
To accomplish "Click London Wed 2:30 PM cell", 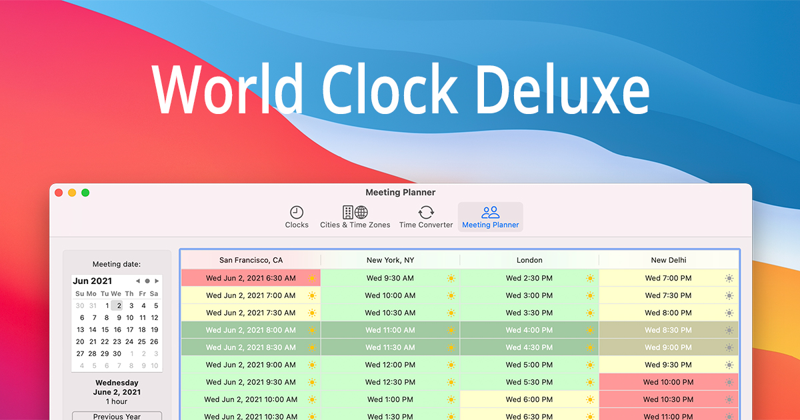I will click(529, 278).
